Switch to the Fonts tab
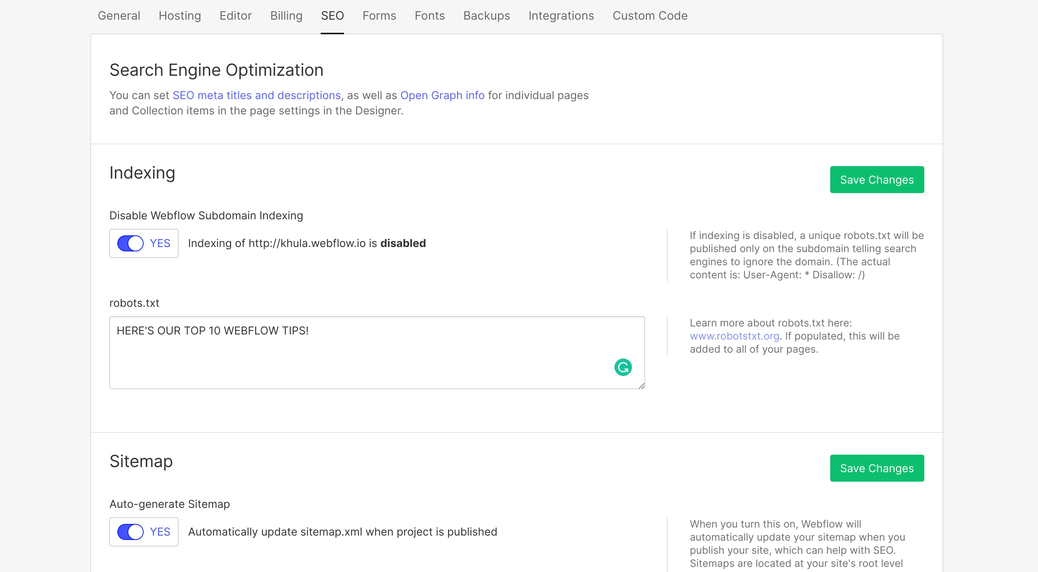 430,16
